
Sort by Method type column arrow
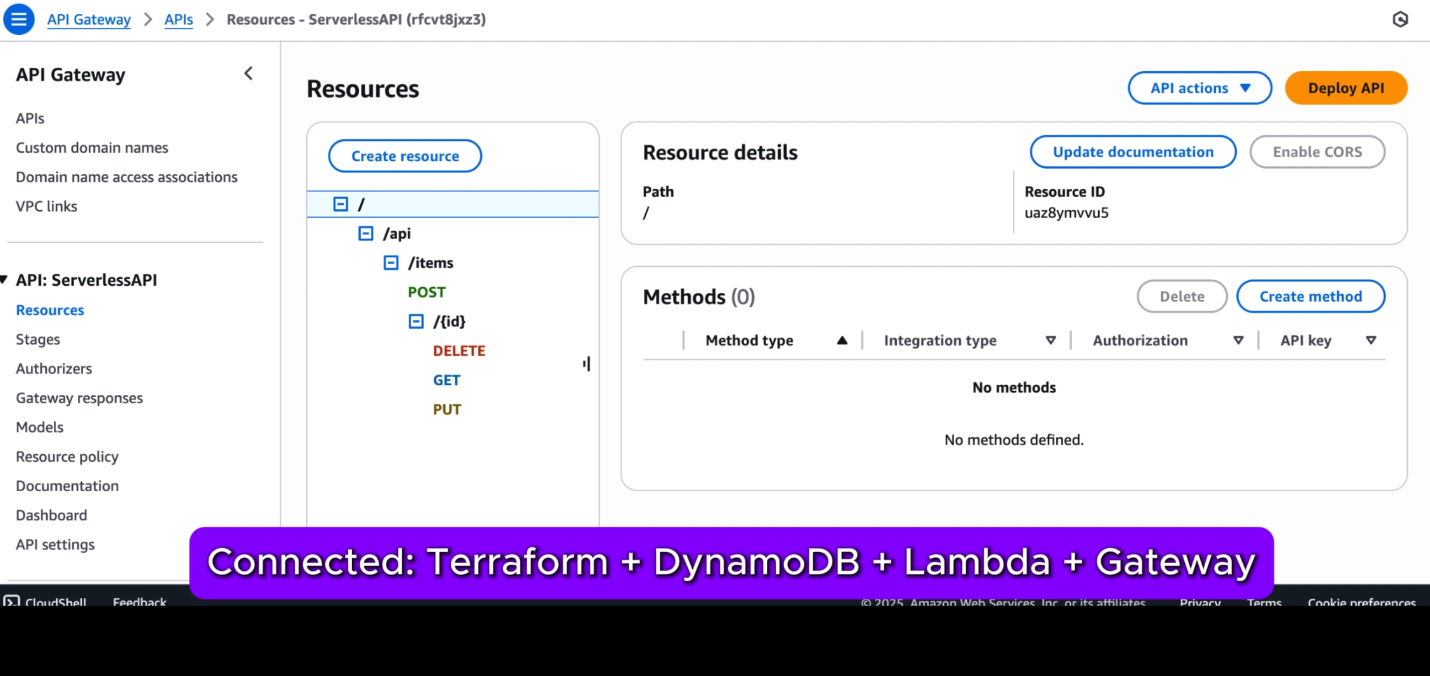pyautogui.click(x=842, y=340)
